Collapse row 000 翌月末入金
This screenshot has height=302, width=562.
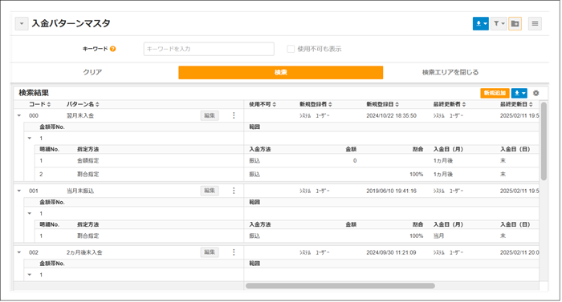click(x=19, y=115)
